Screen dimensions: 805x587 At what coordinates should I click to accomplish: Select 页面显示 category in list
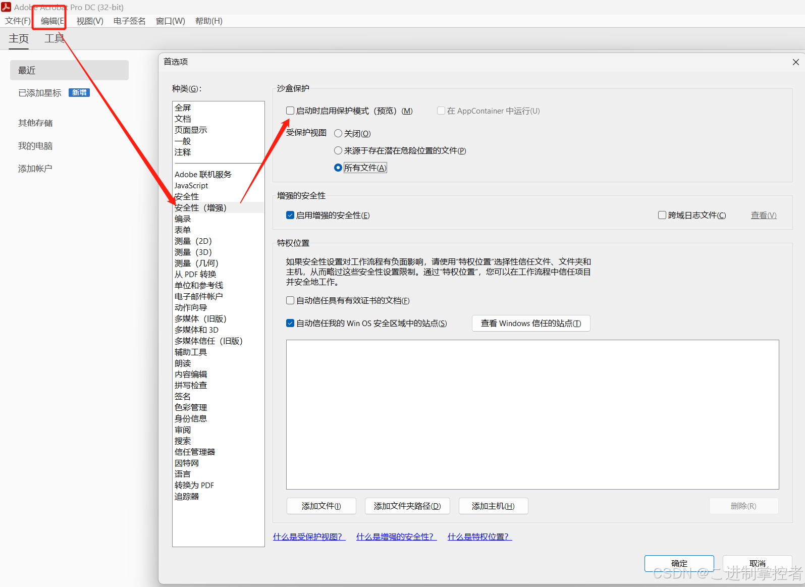(x=218, y=130)
